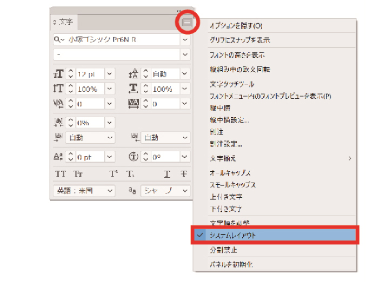Open the tracking value dropdown
Viewport: 373px width, 282px height.
pos(184,103)
